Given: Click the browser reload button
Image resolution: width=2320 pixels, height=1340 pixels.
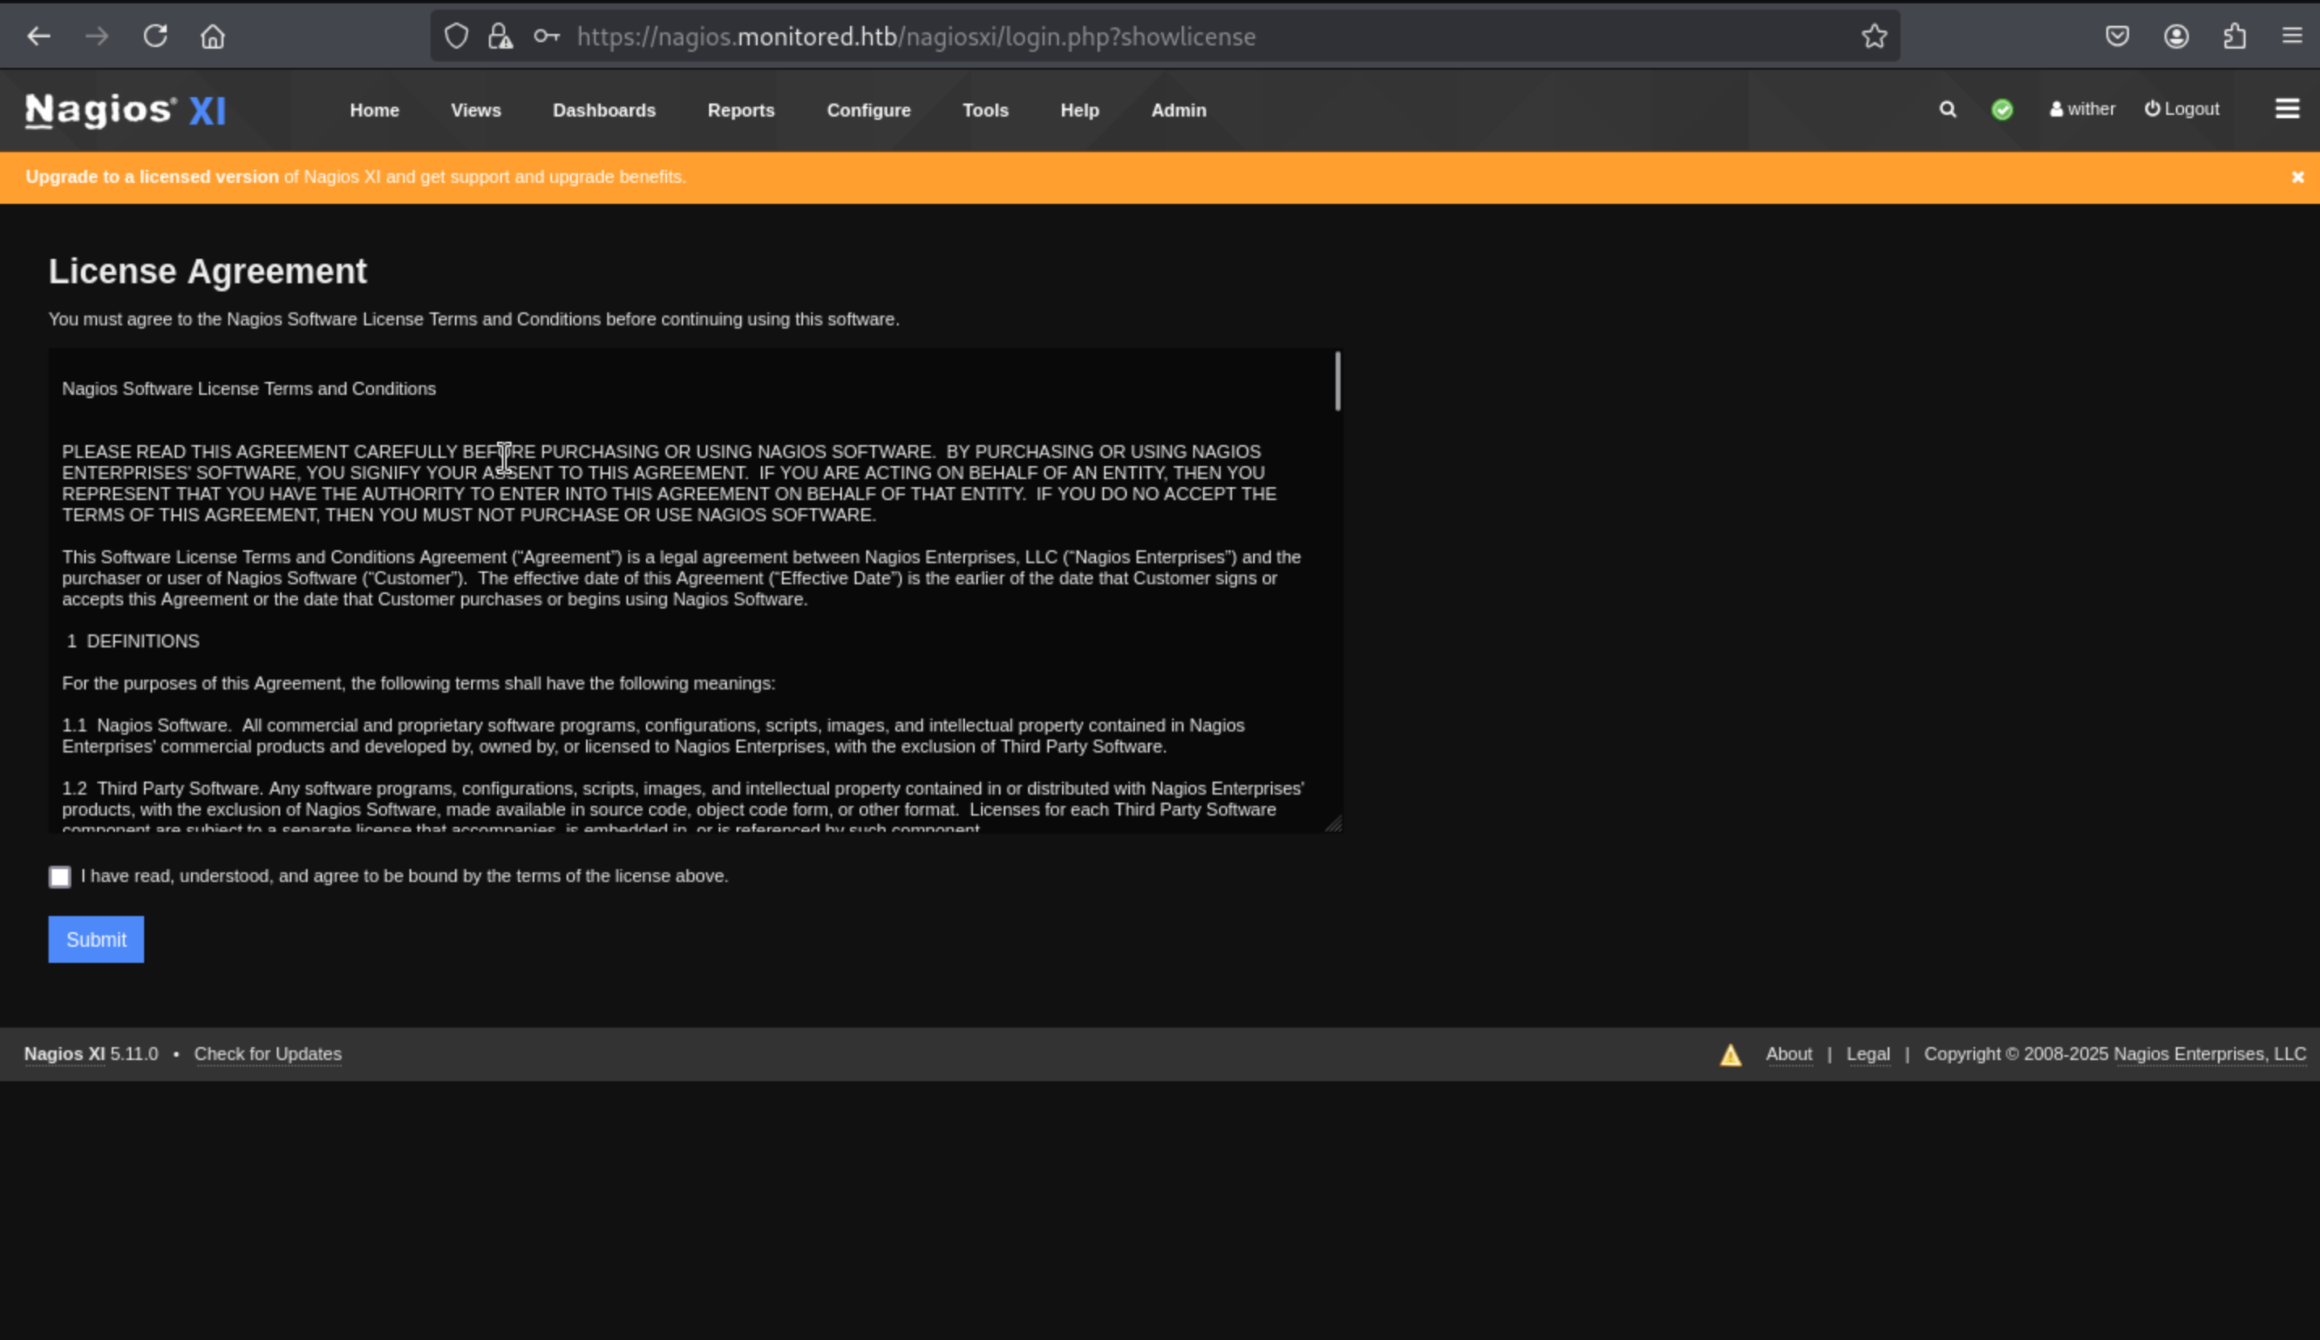Looking at the screenshot, I should (155, 36).
